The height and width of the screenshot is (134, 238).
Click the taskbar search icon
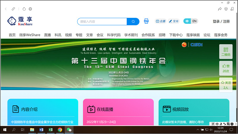[14, 130]
